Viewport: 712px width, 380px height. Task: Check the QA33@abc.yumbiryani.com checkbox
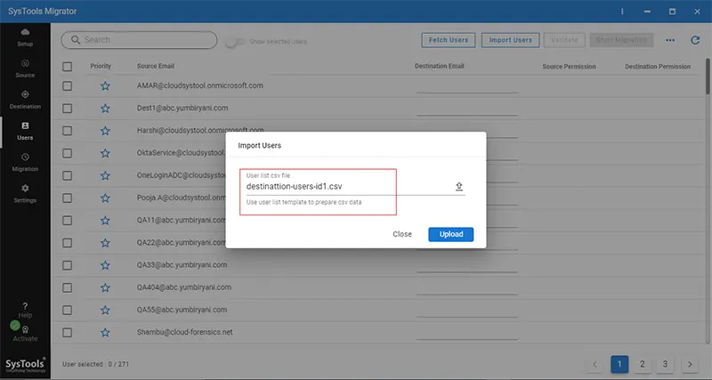pyautogui.click(x=68, y=265)
